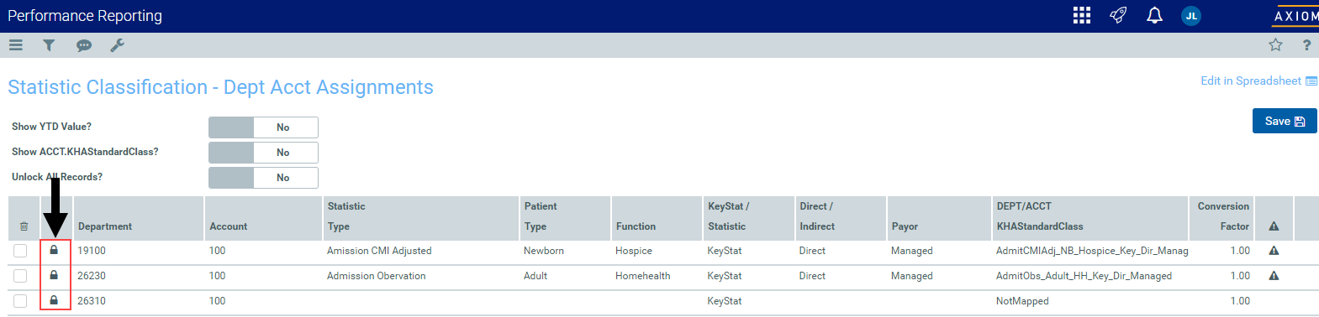
Task: Check the notifications bell
Action: pos(1154,15)
